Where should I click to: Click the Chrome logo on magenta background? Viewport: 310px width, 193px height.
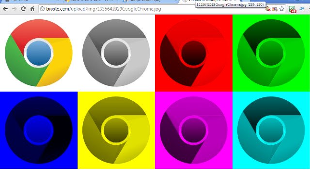pyautogui.click(x=194, y=130)
